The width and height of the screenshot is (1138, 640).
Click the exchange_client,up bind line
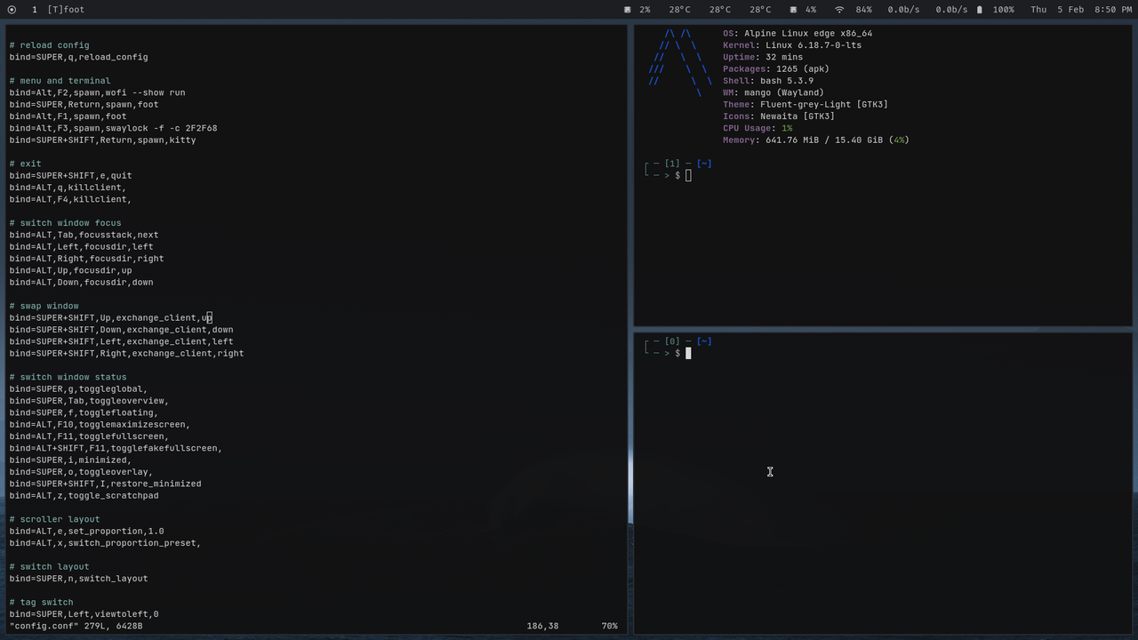click(x=111, y=317)
